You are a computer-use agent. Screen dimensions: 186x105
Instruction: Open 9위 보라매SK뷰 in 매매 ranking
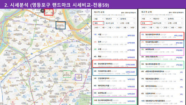tap(114, 93)
